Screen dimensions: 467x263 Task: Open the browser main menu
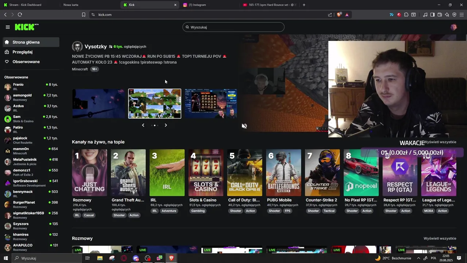coord(462,15)
